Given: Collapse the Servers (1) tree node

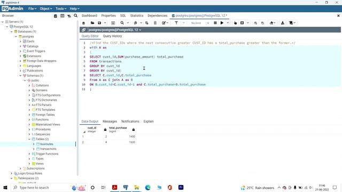Looking at the screenshot, I should click(3, 22).
